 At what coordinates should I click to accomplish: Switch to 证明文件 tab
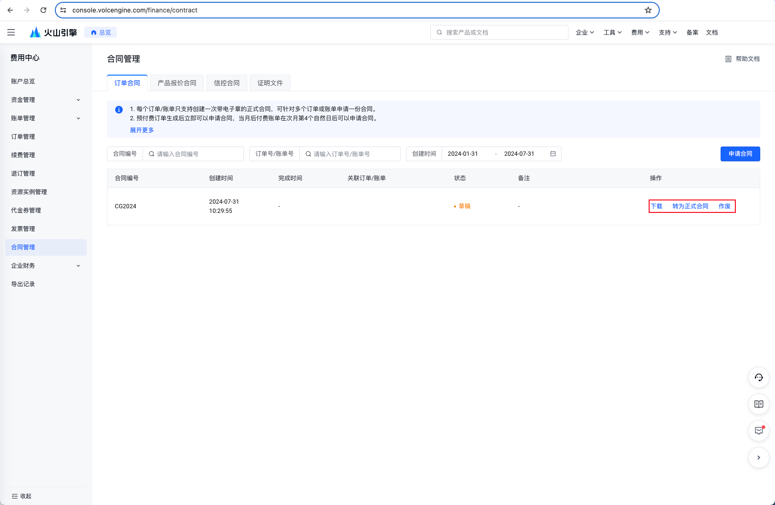270,83
